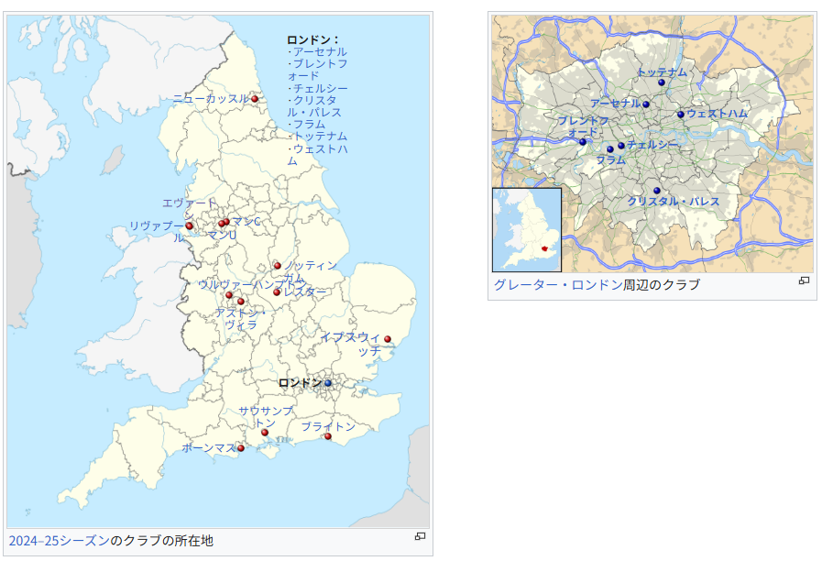This screenshot has width=822, height=561.
Task: Click the red marker beside ノッティンガム
Action: coord(278,266)
